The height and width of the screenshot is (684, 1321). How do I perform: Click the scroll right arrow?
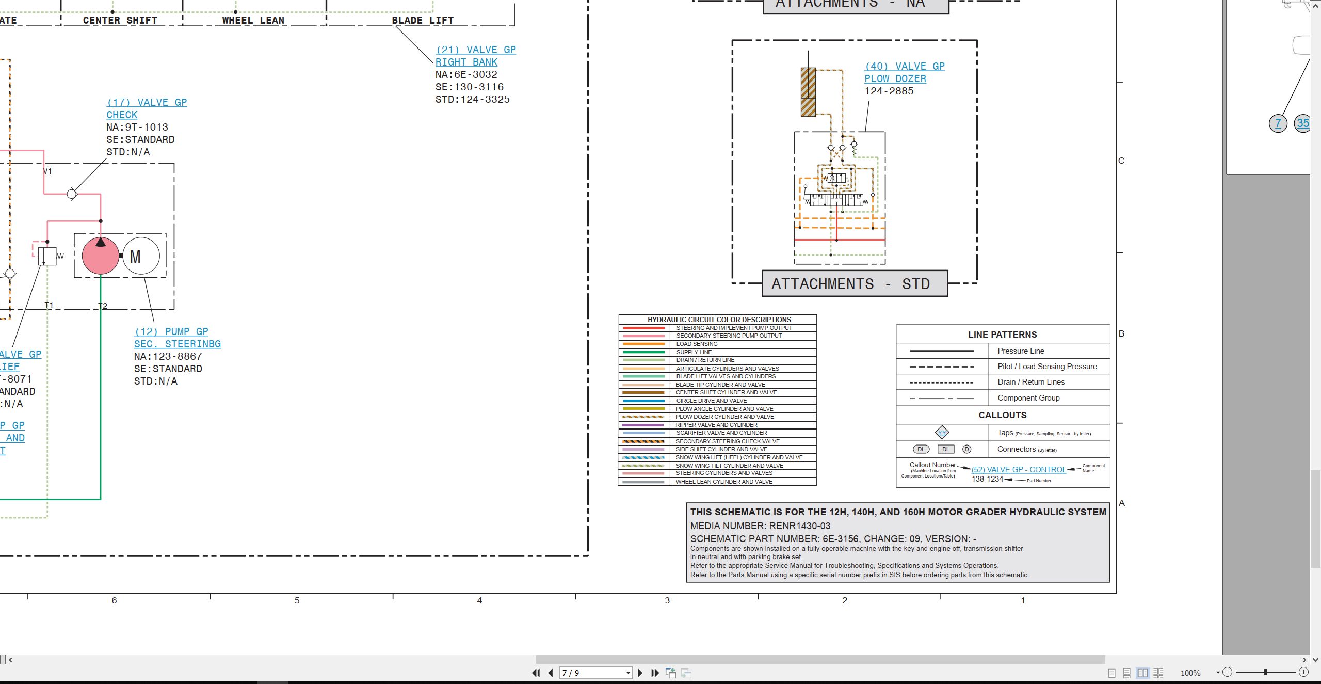(x=1304, y=659)
